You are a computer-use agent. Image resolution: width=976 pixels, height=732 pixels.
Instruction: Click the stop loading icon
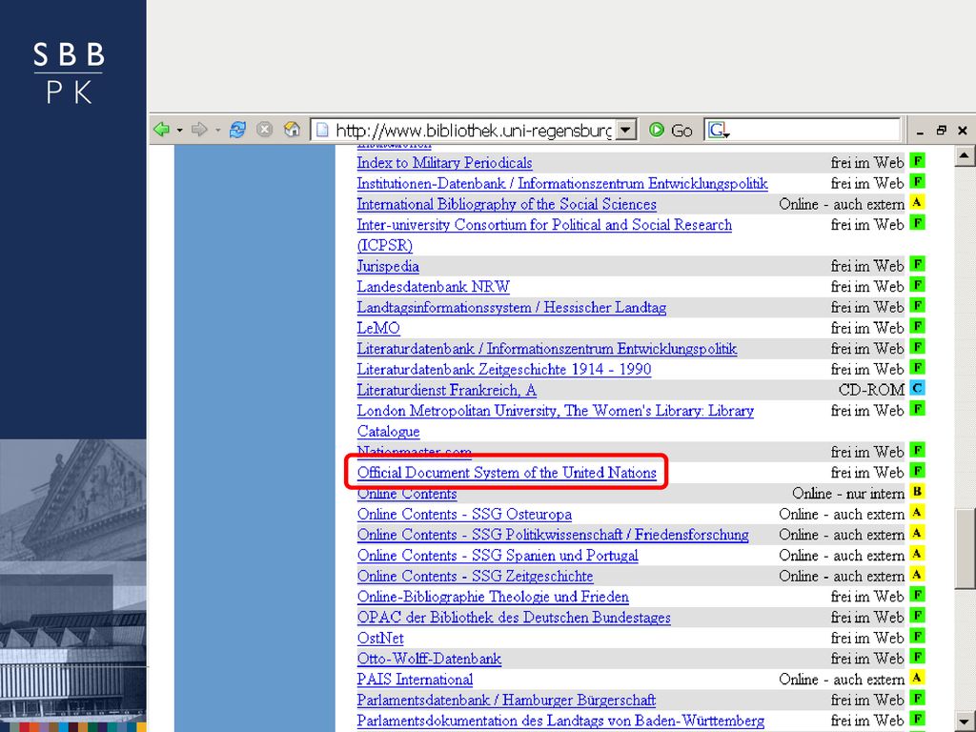click(265, 130)
